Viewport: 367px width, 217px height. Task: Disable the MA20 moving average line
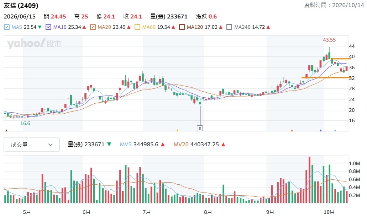click(93, 27)
